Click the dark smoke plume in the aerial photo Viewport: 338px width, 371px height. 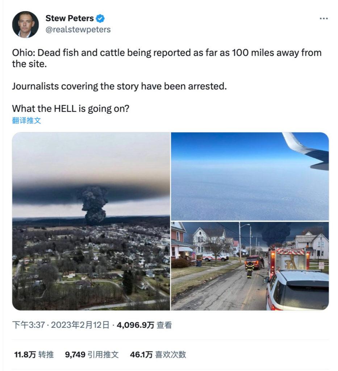point(94,205)
